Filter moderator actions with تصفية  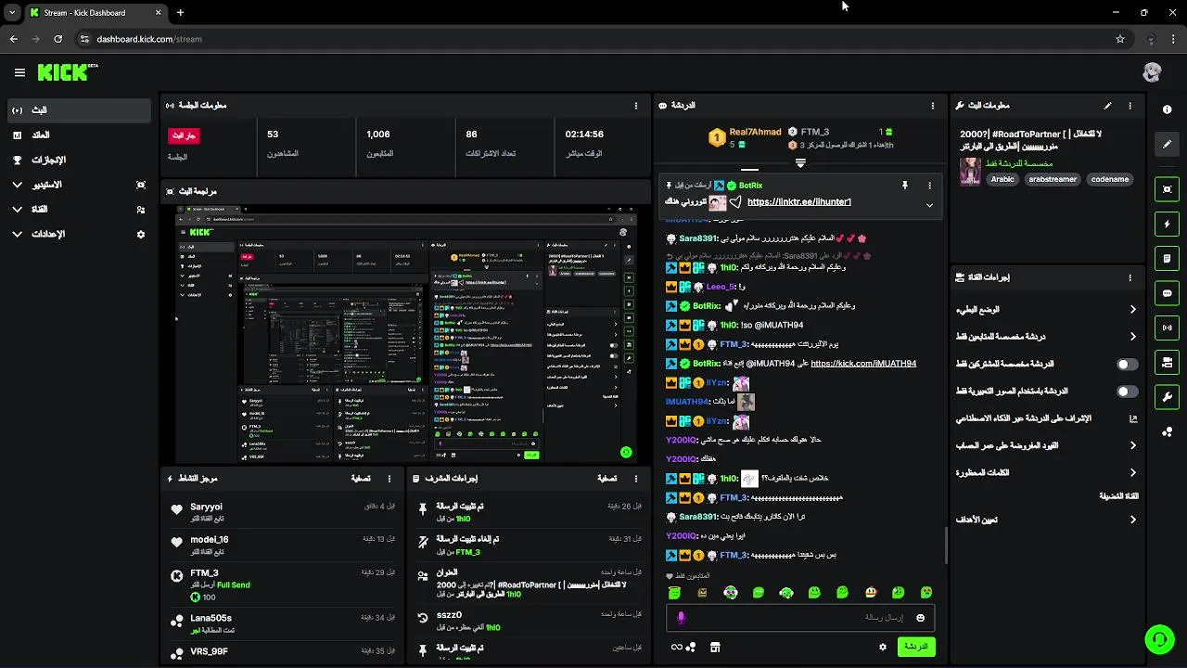606,479
